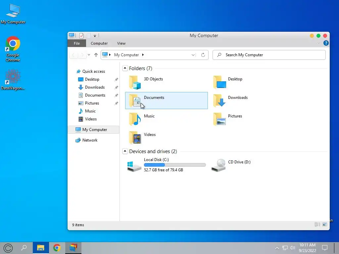
Task: Click the Search My Computer box
Action: (269, 55)
